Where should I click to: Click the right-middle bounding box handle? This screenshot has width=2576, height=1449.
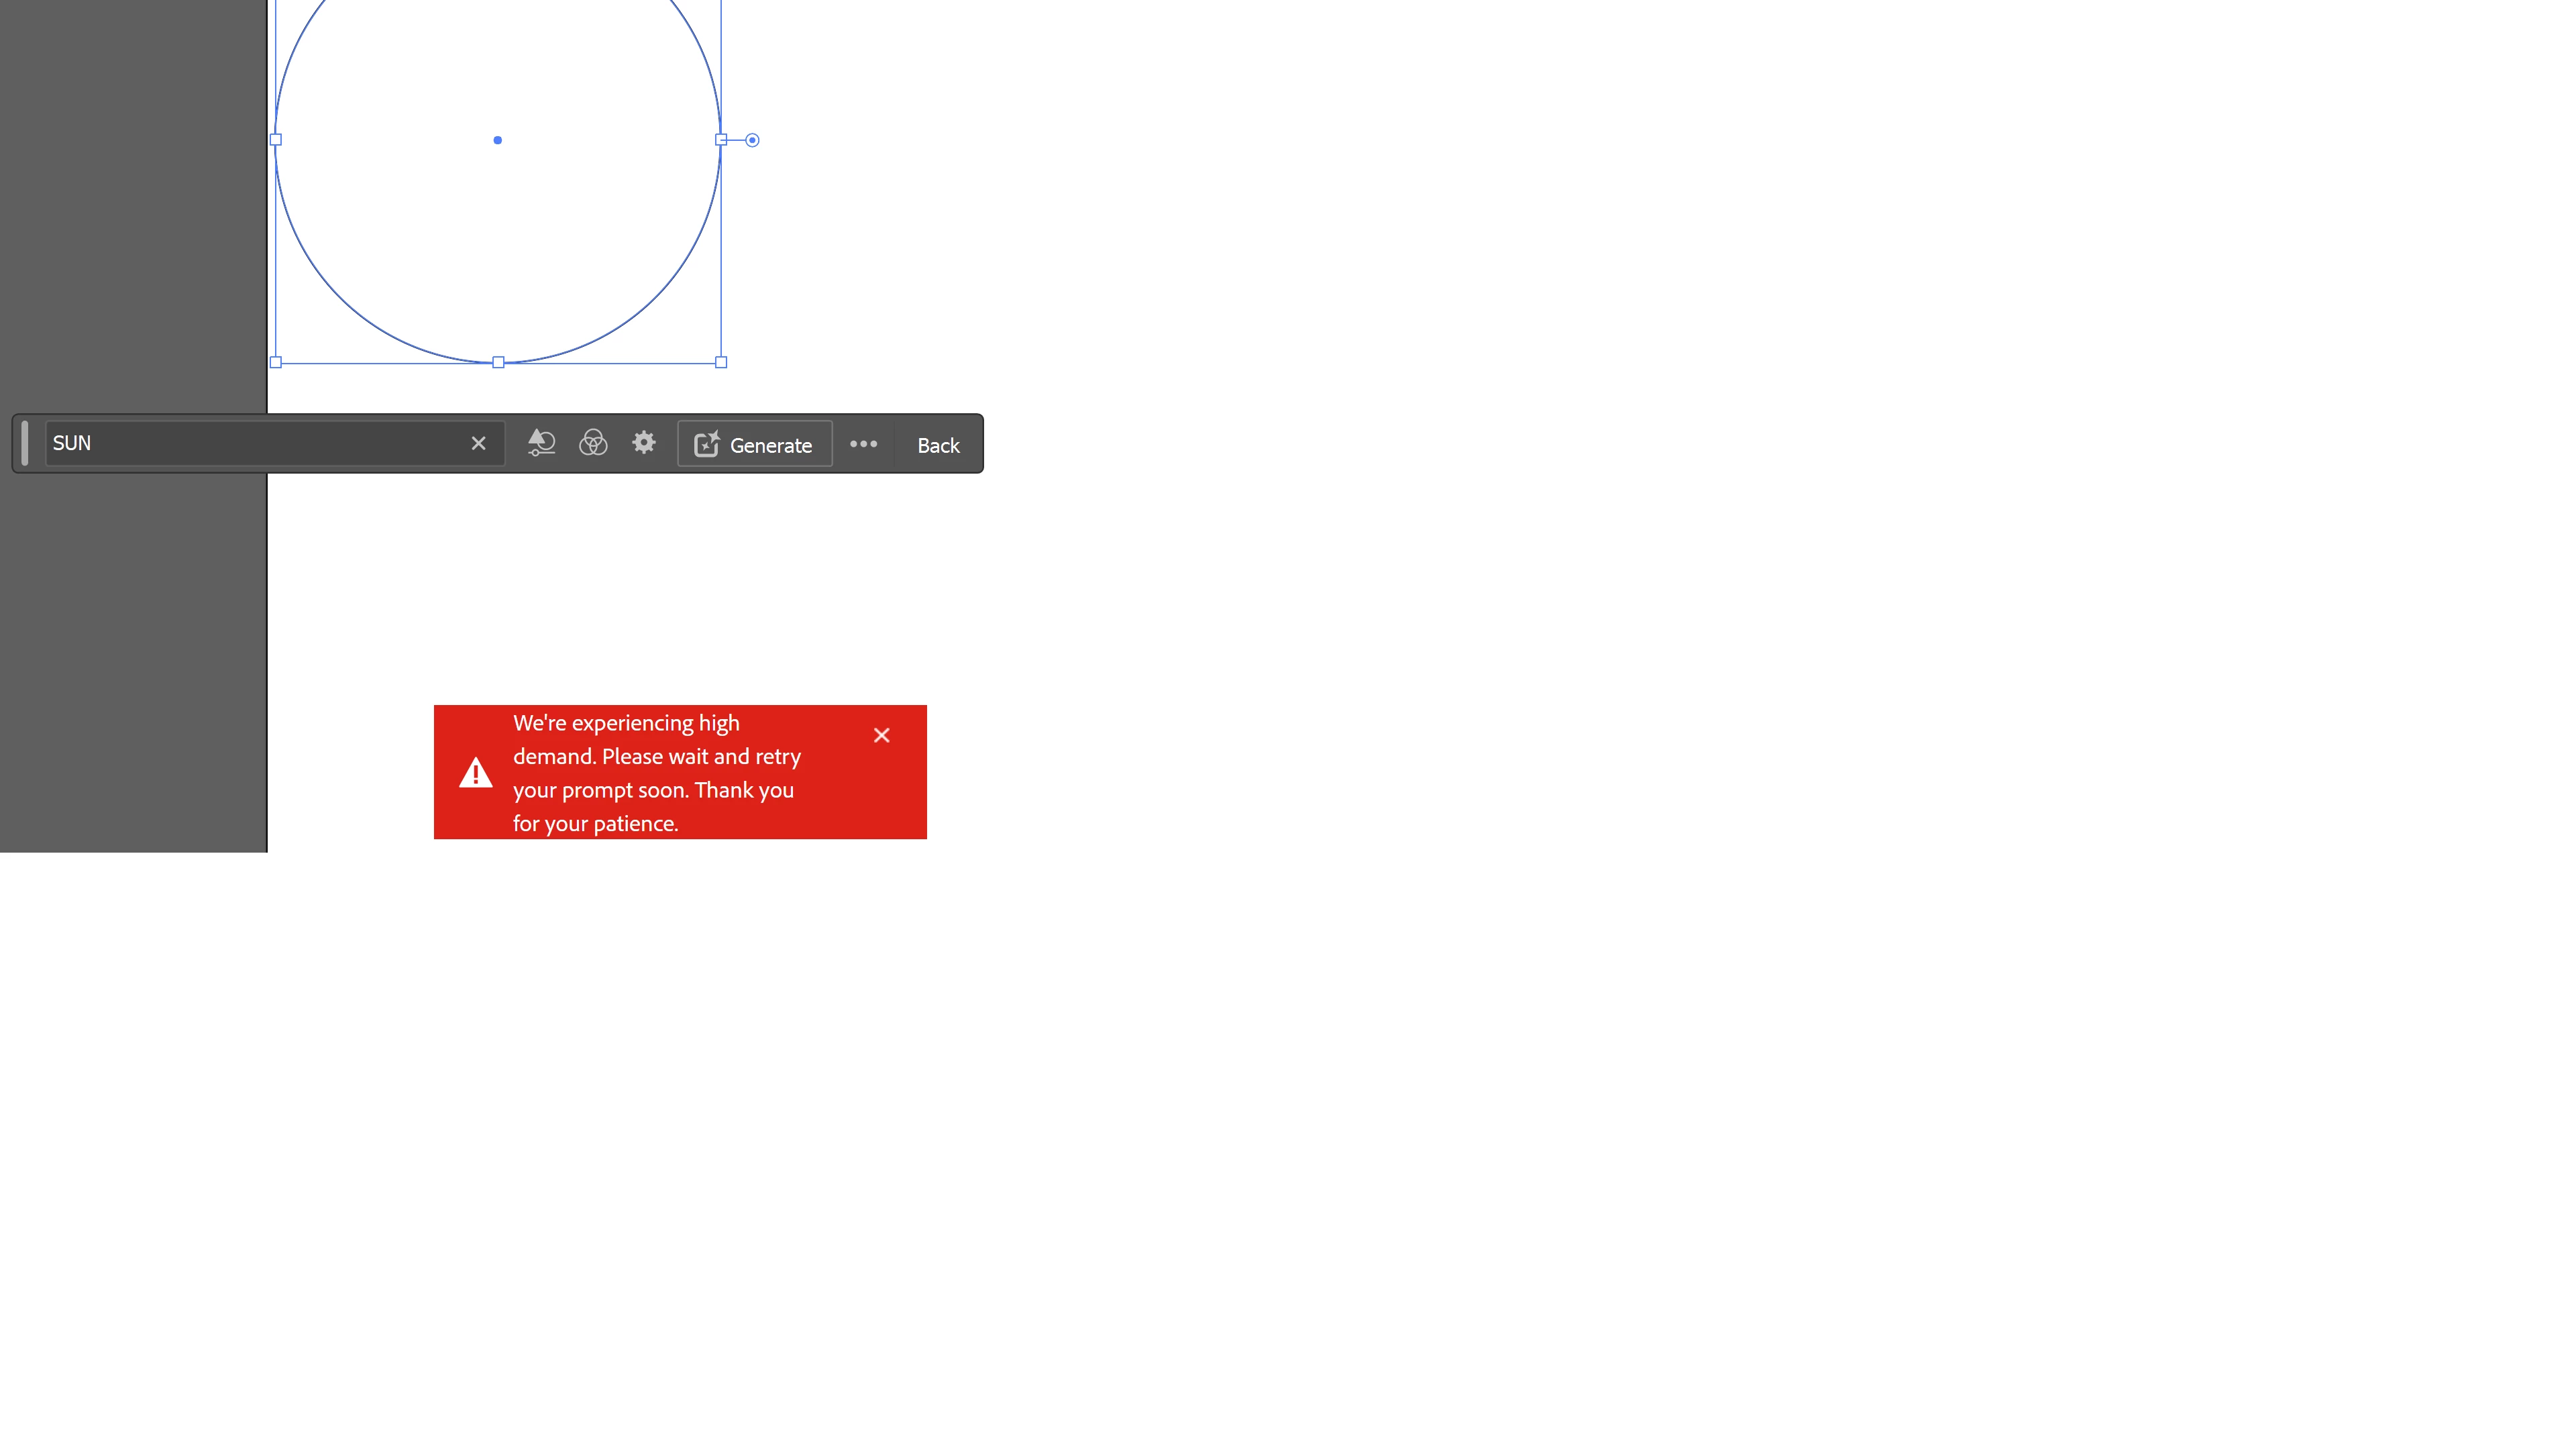click(x=720, y=140)
